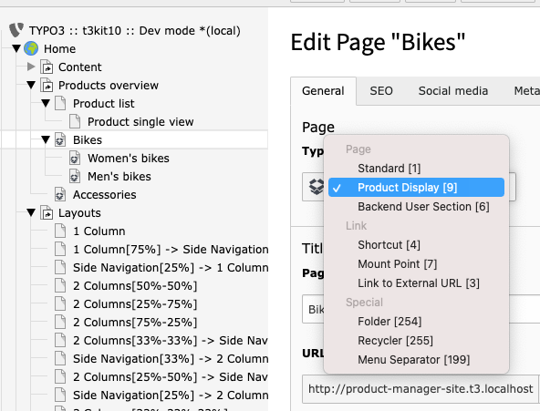Click the 2 Columns[75%-25%] page icon
This screenshot has width=540, height=411.
[x=60, y=322]
